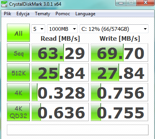The height and width of the screenshot is (139, 155).
Task: Open the Language menu
Action: point(85,14)
